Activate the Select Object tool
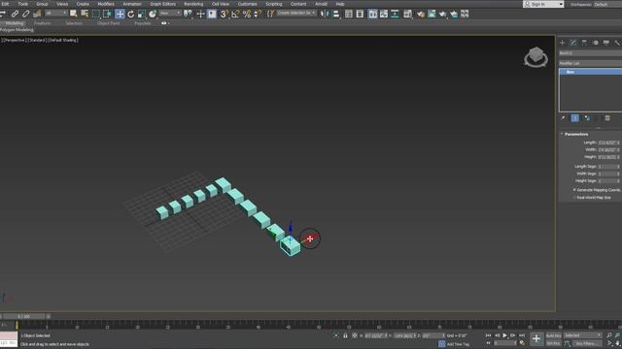This screenshot has height=349, width=622. coord(74,14)
